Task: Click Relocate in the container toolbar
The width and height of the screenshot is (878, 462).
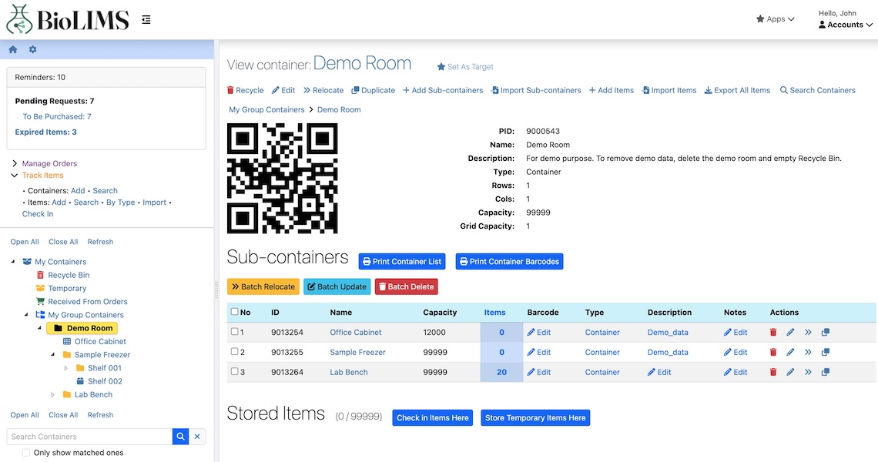Action: pyautogui.click(x=323, y=90)
